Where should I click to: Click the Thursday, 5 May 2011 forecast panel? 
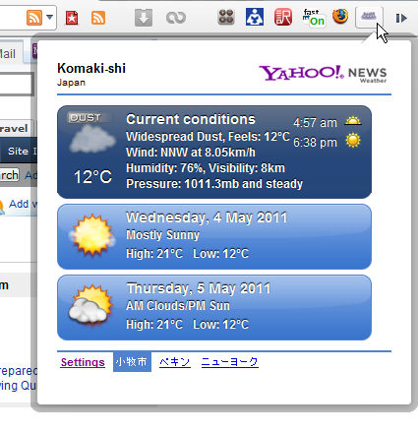point(214,307)
